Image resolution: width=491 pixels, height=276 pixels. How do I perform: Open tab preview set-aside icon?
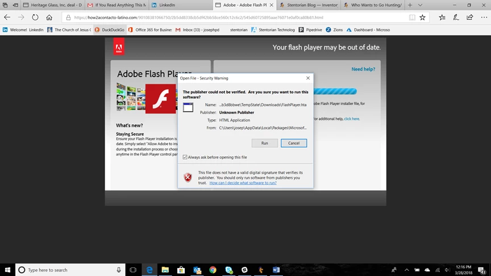5,5
